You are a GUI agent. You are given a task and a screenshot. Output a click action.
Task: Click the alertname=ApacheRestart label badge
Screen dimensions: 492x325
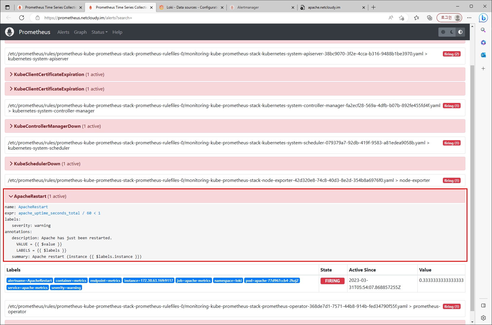[x=30, y=280]
